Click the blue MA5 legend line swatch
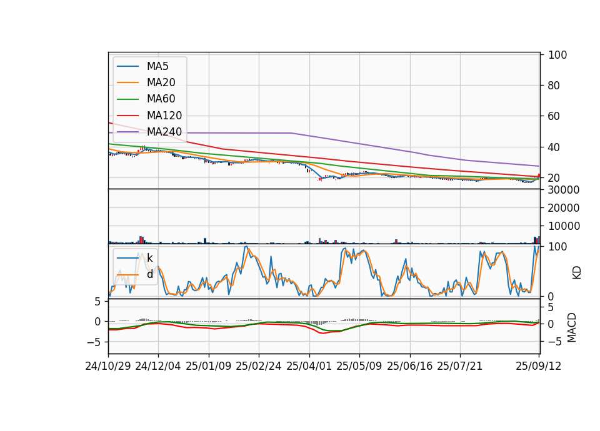This screenshot has width=600, height=431. [127, 66]
